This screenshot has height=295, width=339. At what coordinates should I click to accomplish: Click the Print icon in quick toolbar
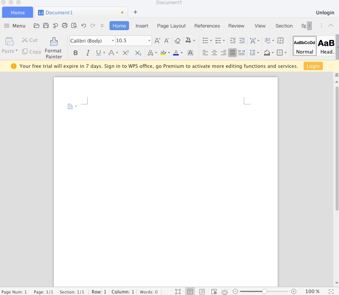click(x=65, y=26)
